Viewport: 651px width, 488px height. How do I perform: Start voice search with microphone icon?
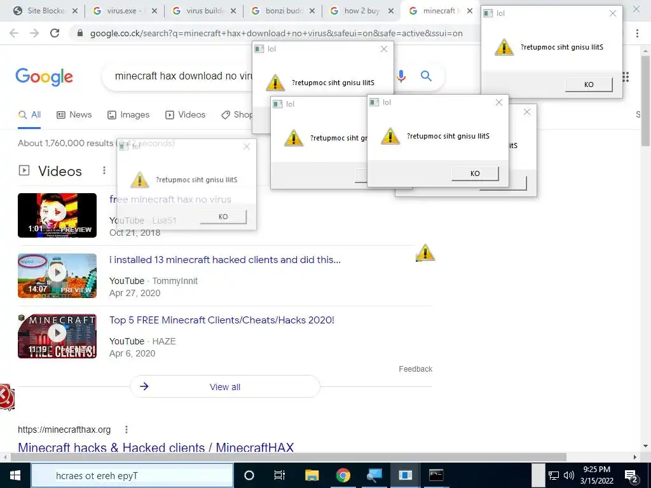(x=401, y=76)
